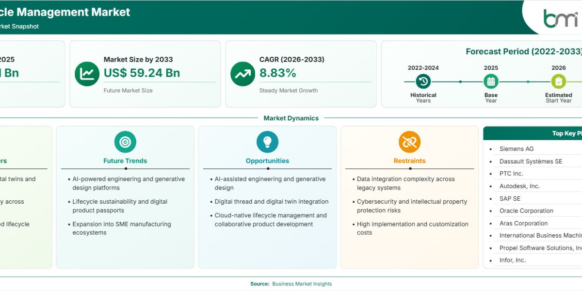The image size is (582, 291).
Task: Click the Base Year calendar icon
Action: [491, 81]
